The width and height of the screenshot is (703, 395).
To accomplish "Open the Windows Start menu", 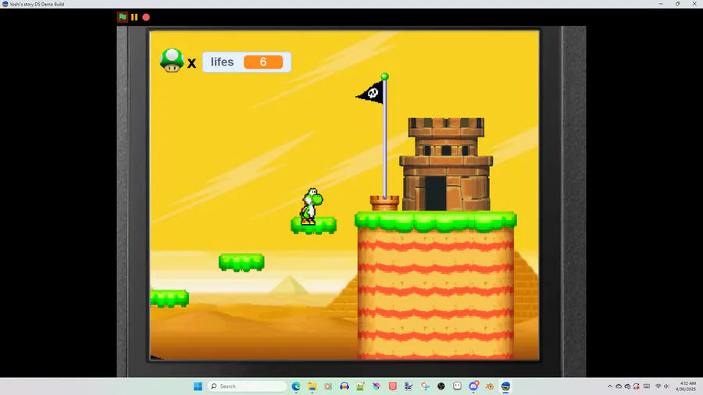I will click(x=198, y=386).
